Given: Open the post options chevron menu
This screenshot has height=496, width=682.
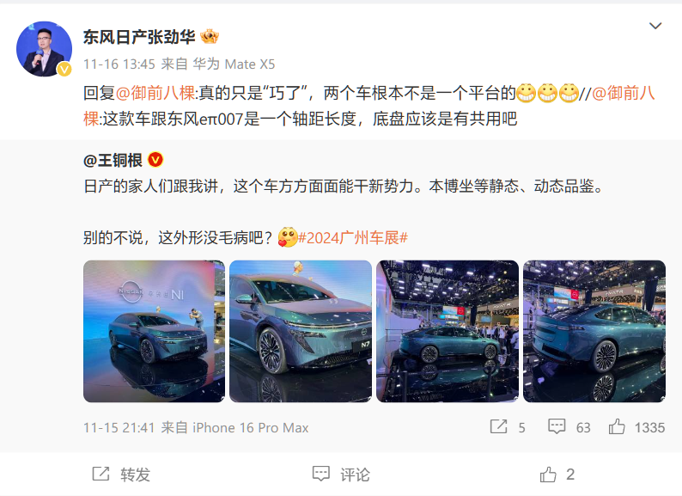Looking at the screenshot, I should (655, 26).
